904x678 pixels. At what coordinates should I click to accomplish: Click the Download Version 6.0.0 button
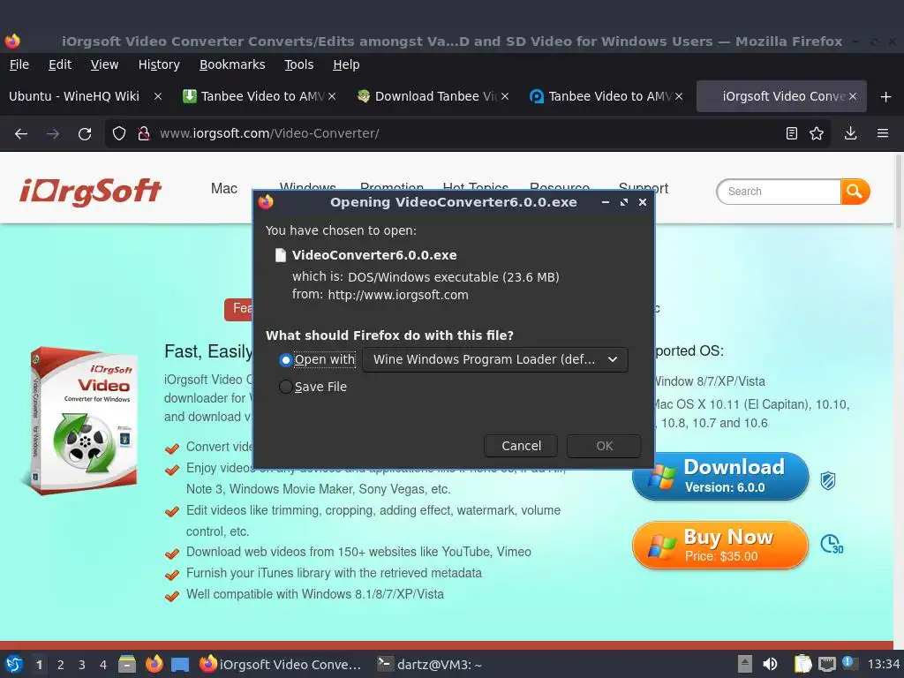pyautogui.click(x=720, y=476)
